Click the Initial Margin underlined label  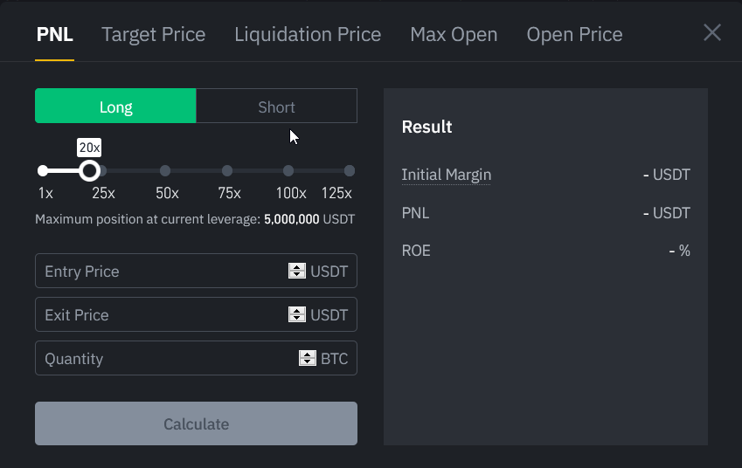[447, 175]
